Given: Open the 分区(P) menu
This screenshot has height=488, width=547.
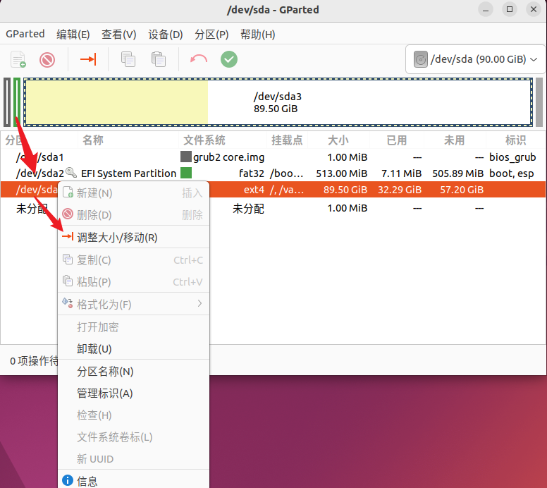Looking at the screenshot, I should (211, 34).
